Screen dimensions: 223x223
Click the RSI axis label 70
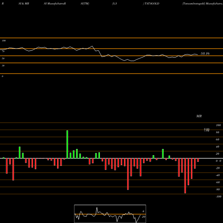point(3,51)
